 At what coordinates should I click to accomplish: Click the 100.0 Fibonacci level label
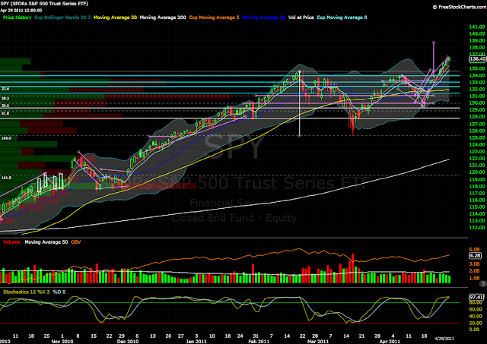click(x=6, y=138)
